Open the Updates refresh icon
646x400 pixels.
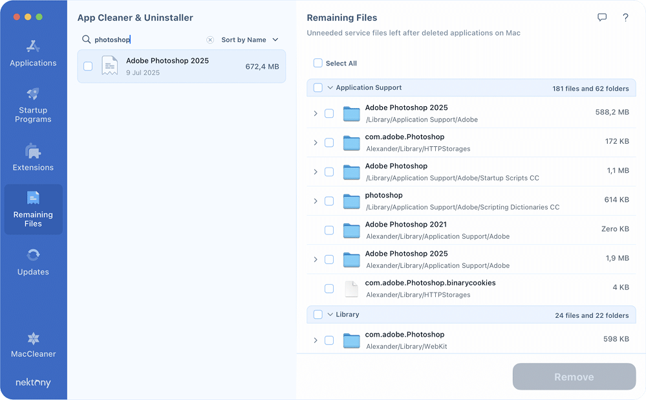pyautogui.click(x=33, y=255)
